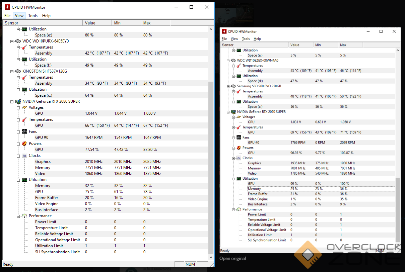This screenshot has width=405, height=272.
Task: Click the Clocks icon under RTX 2080 SUPER
Action: 24,156
